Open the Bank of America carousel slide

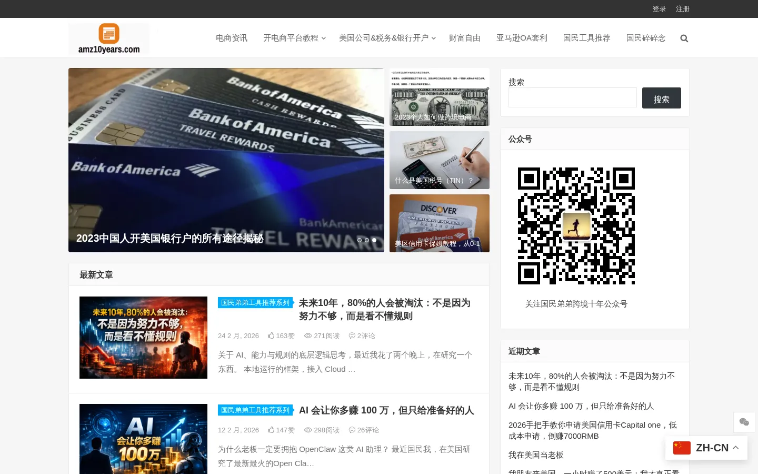226,160
